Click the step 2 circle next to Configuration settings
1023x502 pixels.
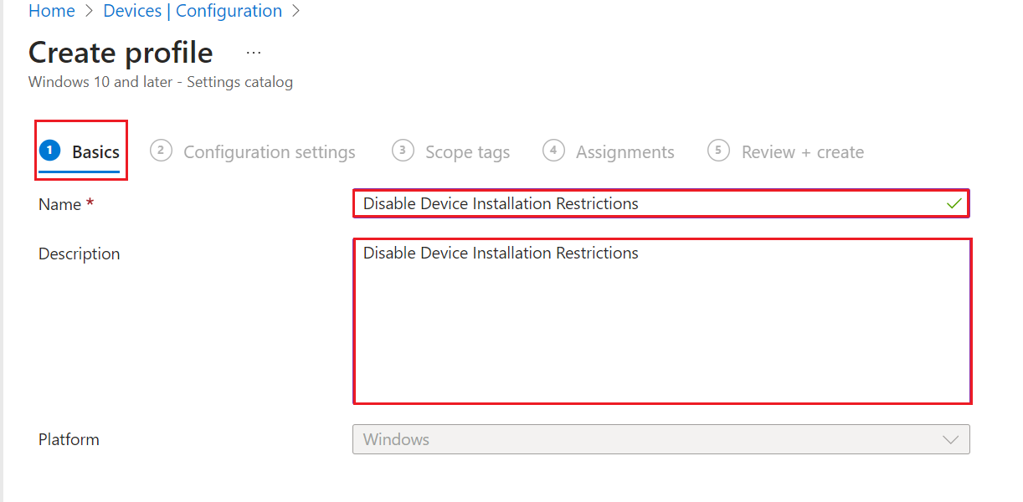point(160,151)
